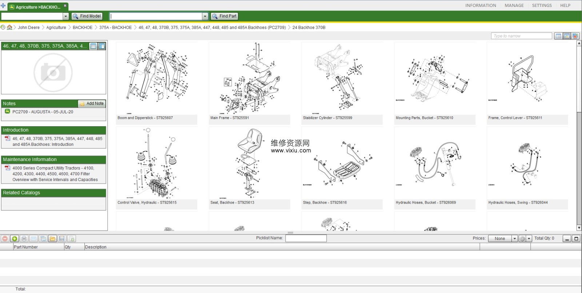
Task: Click the email picklist envelope icon
Action: pyautogui.click(x=33, y=238)
